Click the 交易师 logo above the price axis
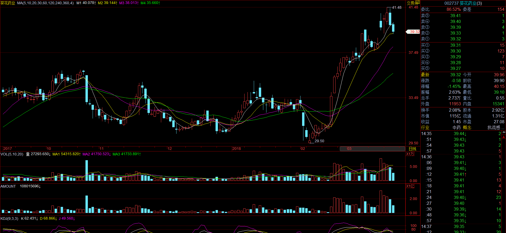506x233 pixels. coord(413,3)
